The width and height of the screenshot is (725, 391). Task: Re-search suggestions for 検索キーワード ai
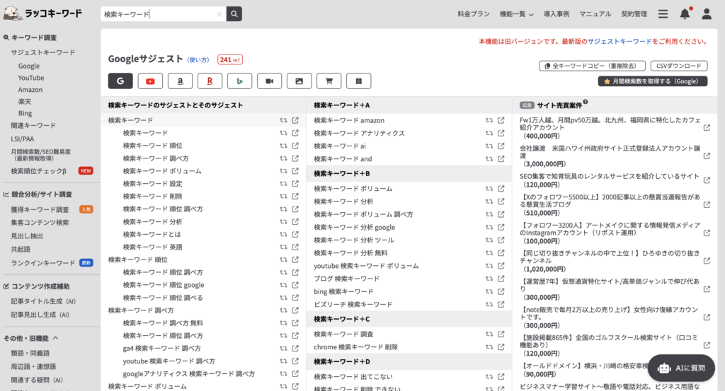489,146
